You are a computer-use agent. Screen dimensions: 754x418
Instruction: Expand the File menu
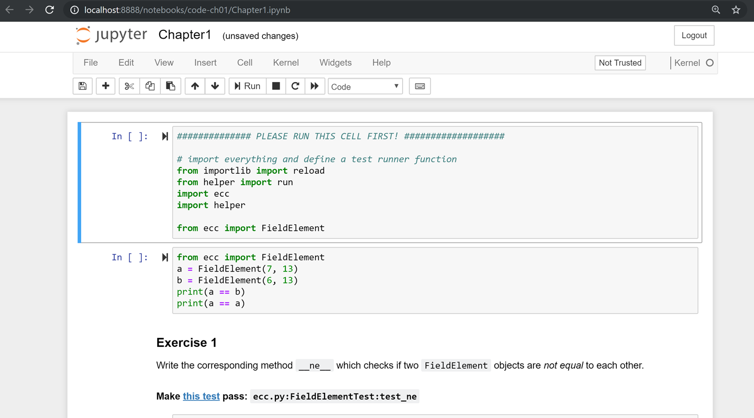(91, 63)
